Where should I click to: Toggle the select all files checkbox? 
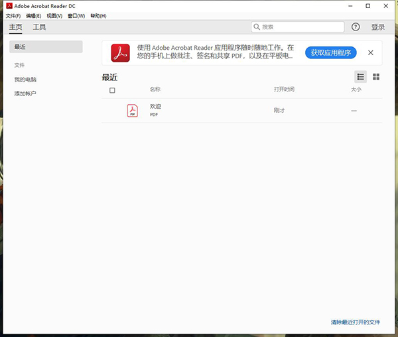tap(112, 90)
